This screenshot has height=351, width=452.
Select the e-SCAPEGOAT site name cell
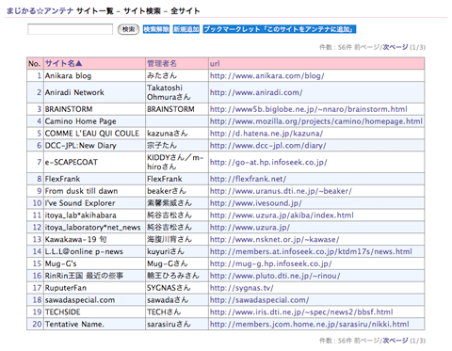[x=94, y=162]
